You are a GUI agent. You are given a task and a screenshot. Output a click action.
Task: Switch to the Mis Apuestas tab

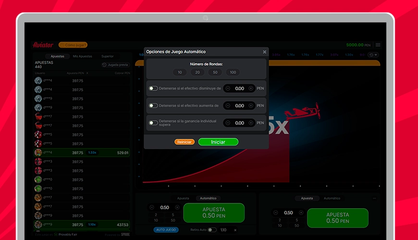click(82, 56)
